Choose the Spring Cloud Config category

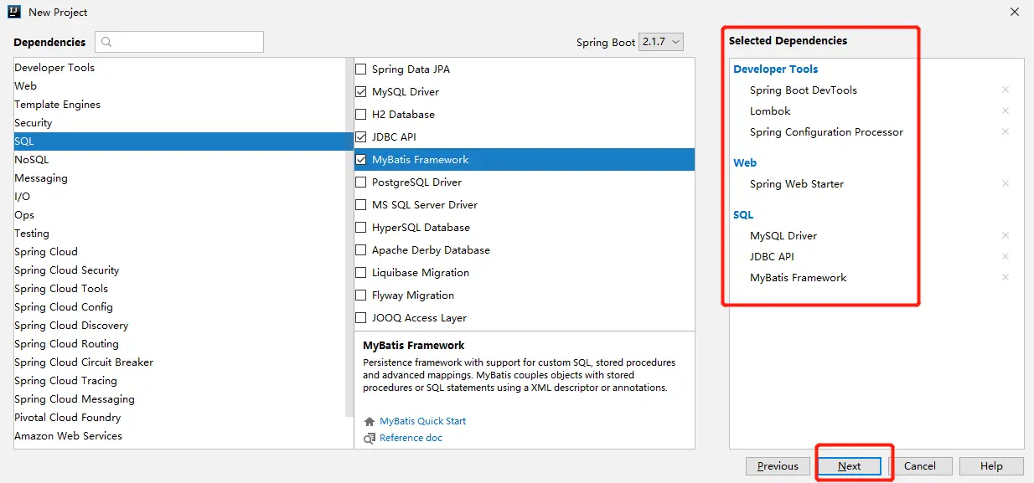click(64, 306)
